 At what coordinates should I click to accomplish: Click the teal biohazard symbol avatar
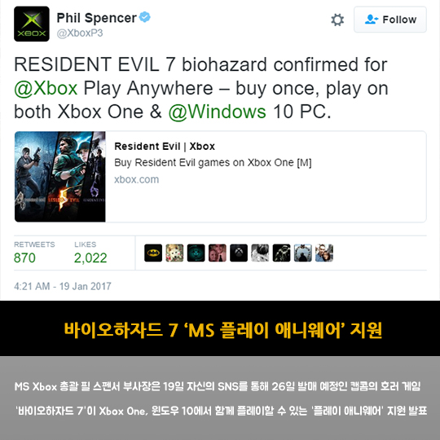(x=196, y=253)
